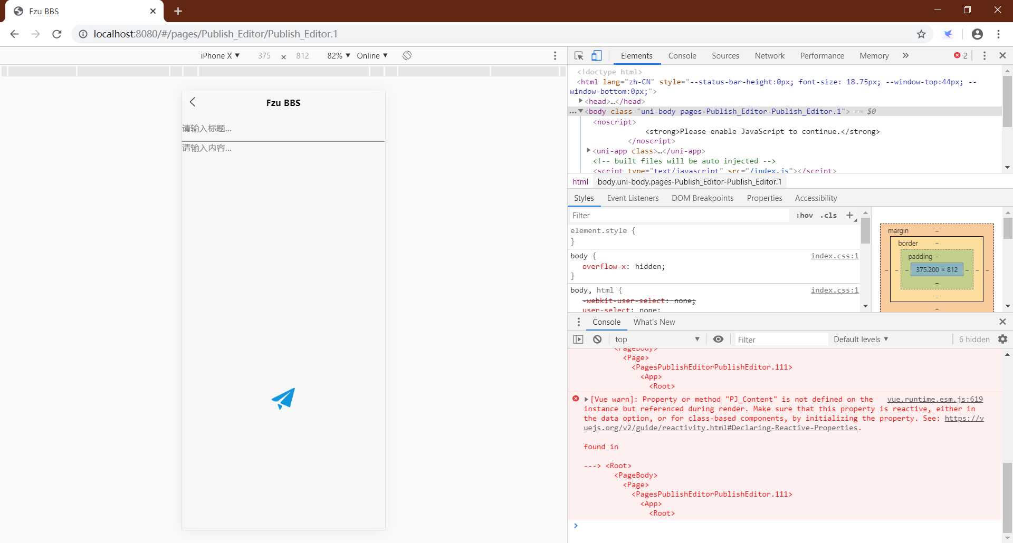
Task: Open console settings gear
Action: [1002, 340]
